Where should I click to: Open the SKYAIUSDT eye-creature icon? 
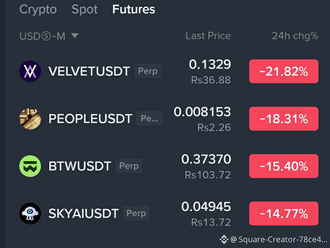[x=30, y=214]
